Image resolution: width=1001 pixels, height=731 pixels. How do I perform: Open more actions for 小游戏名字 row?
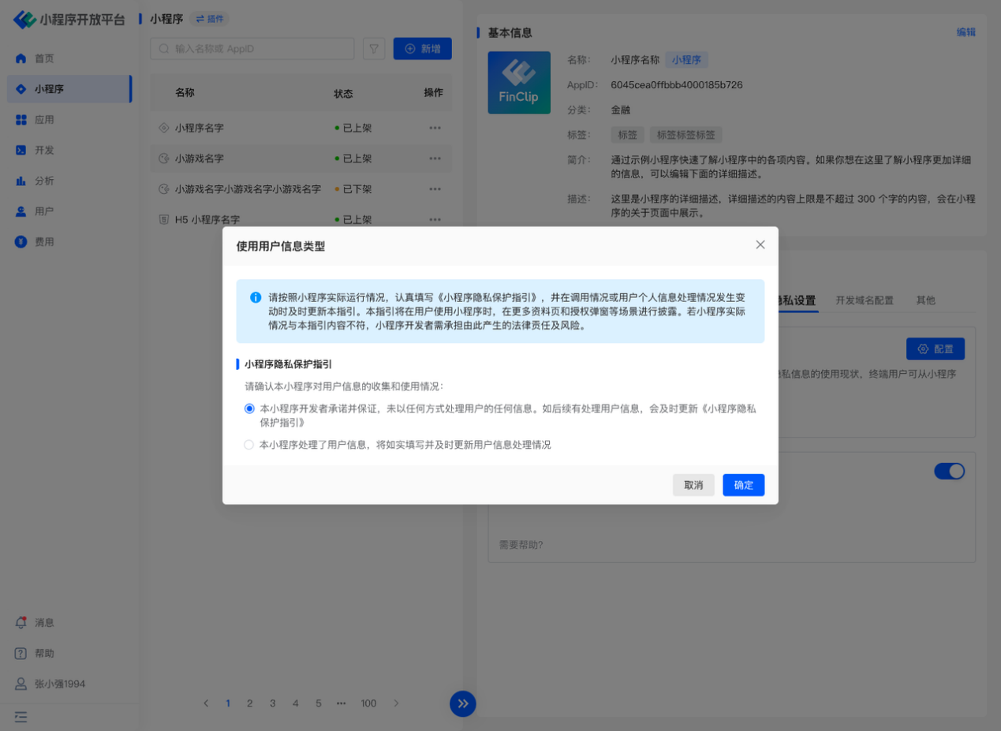(x=435, y=159)
